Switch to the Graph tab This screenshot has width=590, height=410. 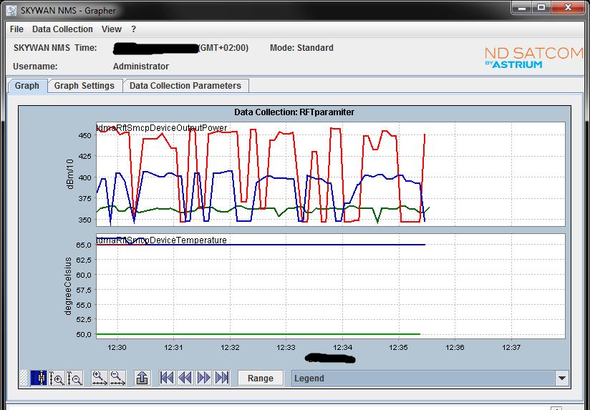(x=27, y=86)
